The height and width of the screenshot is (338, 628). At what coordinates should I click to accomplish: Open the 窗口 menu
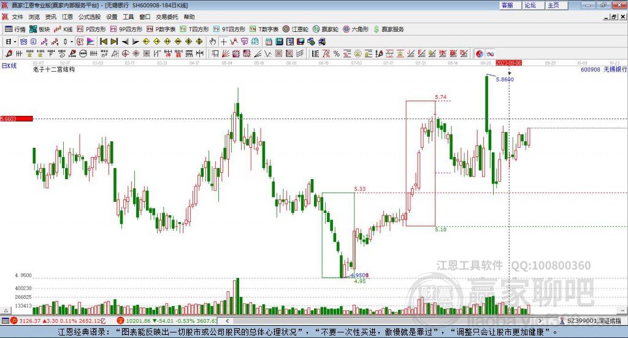pyautogui.click(x=145, y=17)
